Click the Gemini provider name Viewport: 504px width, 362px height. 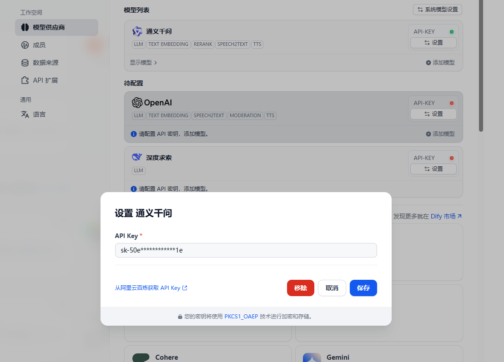pos(338,357)
